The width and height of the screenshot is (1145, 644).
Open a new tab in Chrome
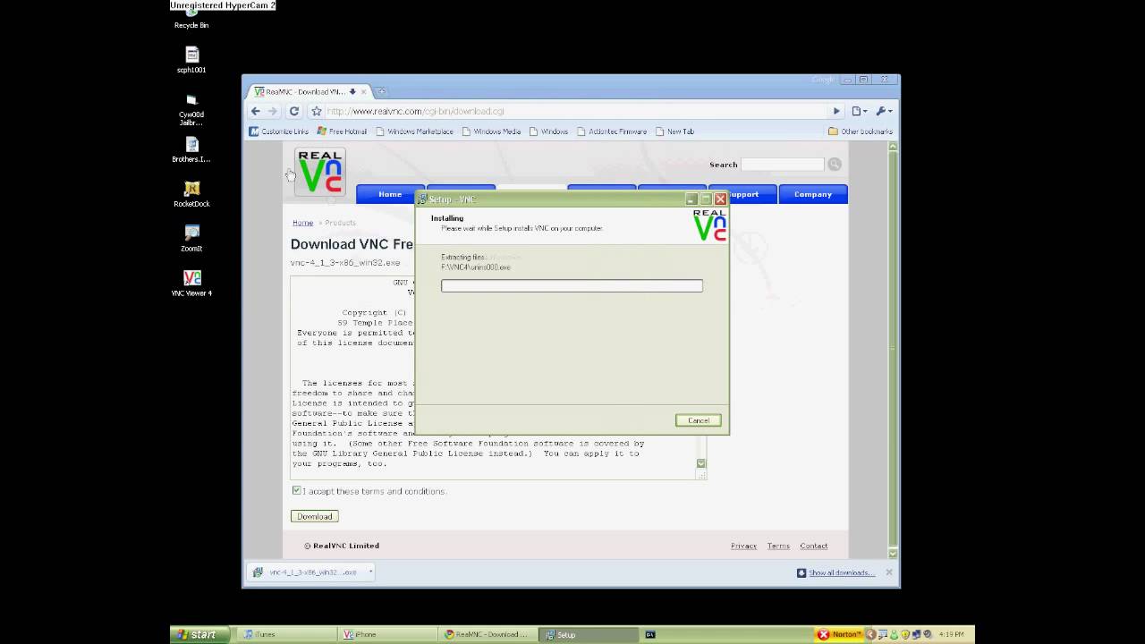point(381,91)
